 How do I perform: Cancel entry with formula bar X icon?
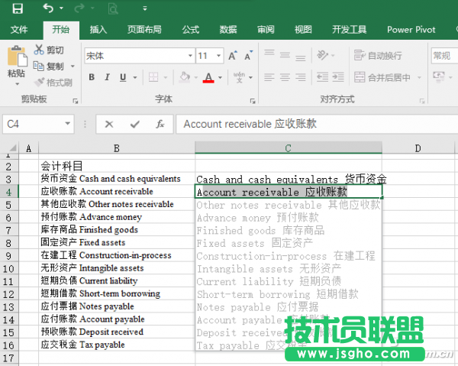click(x=110, y=125)
